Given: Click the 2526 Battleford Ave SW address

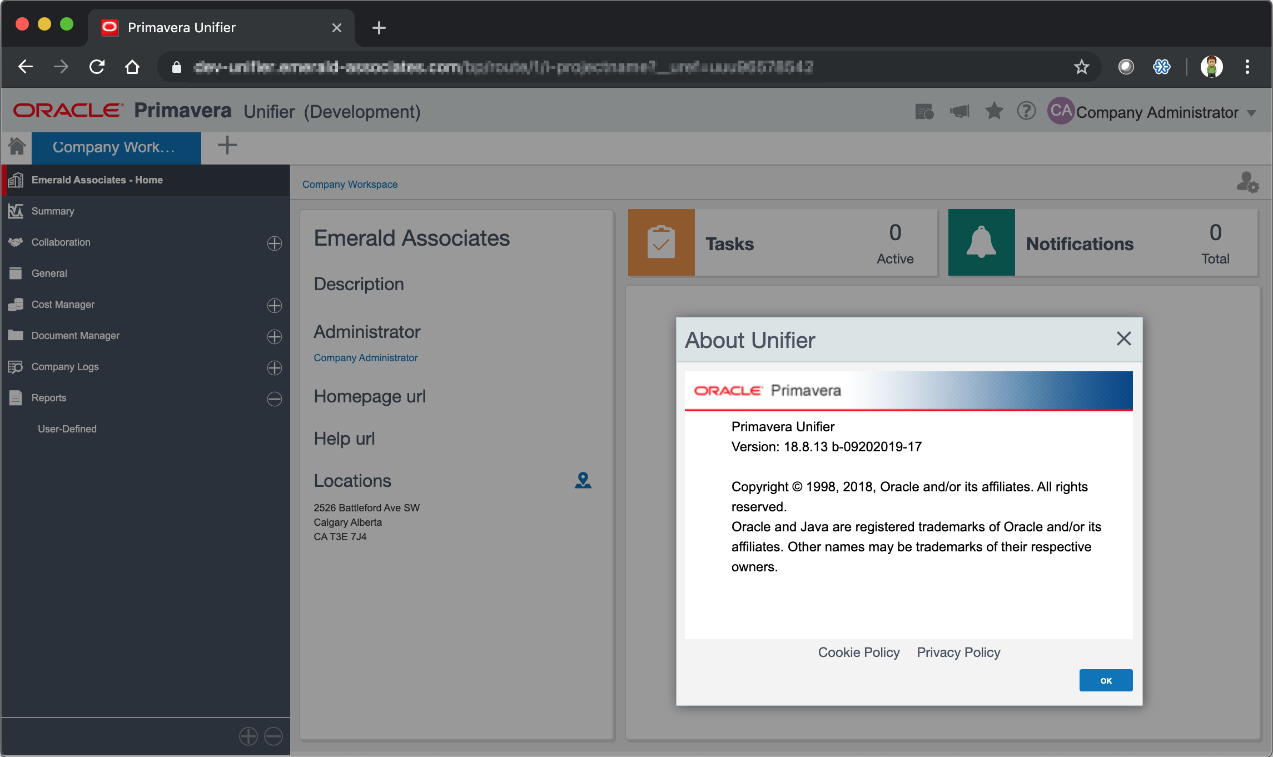Looking at the screenshot, I should (x=366, y=508).
